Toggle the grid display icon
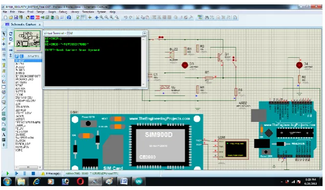The image size is (325, 190). pyautogui.click(x=83, y=18)
